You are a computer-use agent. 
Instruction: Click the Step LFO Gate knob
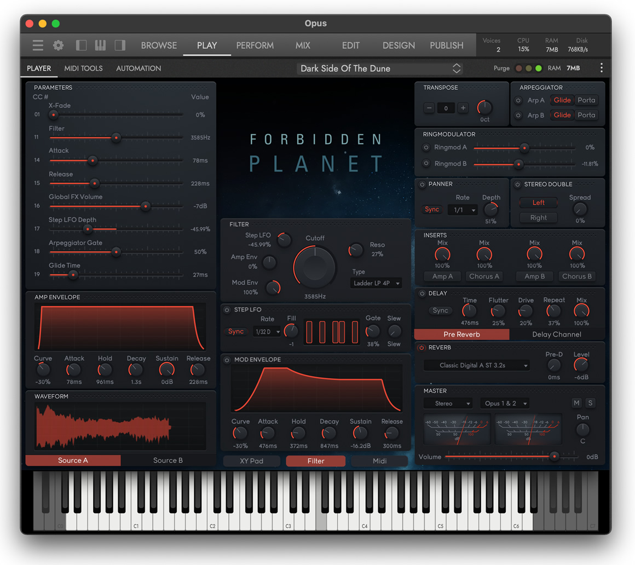click(373, 331)
